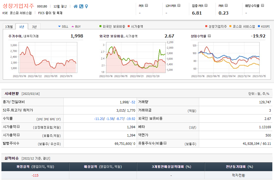This screenshot has width=274, height=183.
Task: Click the 상대수익률 relative return chart
Action: [229, 57]
